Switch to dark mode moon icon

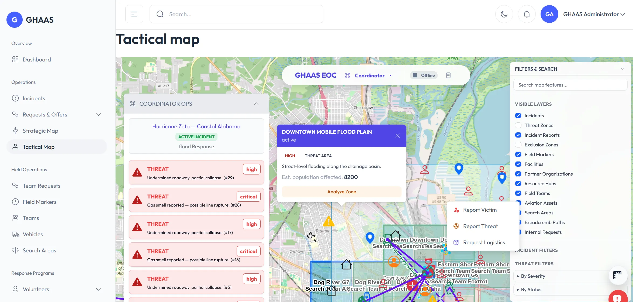(x=504, y=14)
